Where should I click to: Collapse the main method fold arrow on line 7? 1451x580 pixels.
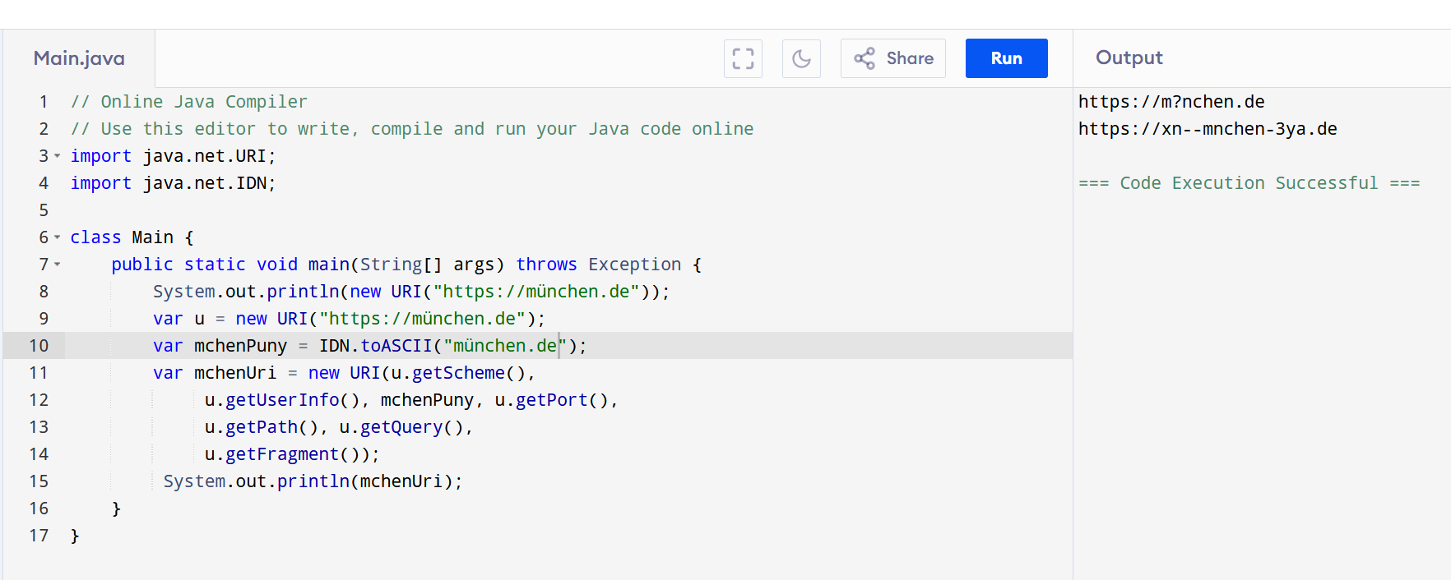point(58,265)
